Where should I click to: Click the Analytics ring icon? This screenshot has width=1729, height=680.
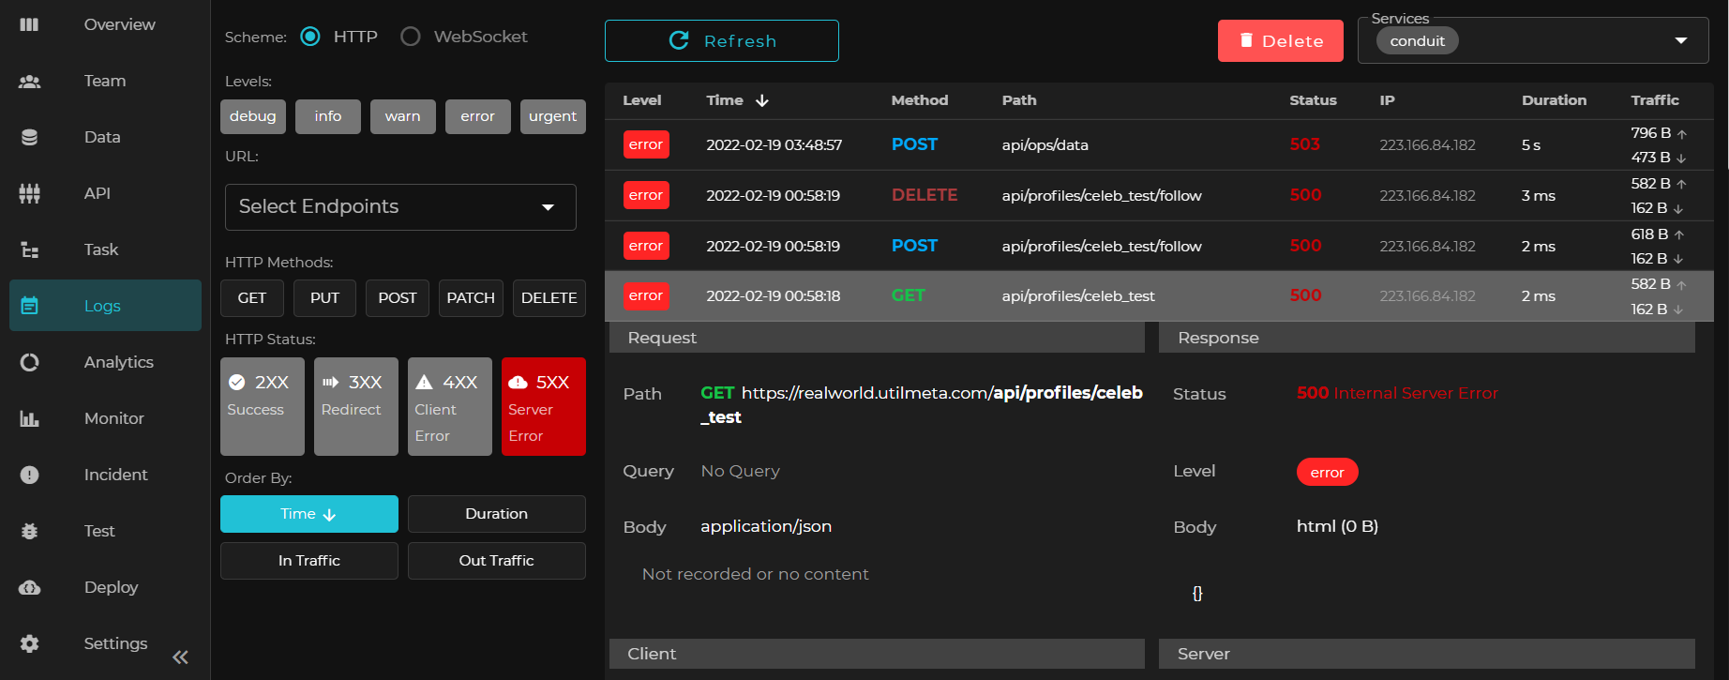[29, 362]
